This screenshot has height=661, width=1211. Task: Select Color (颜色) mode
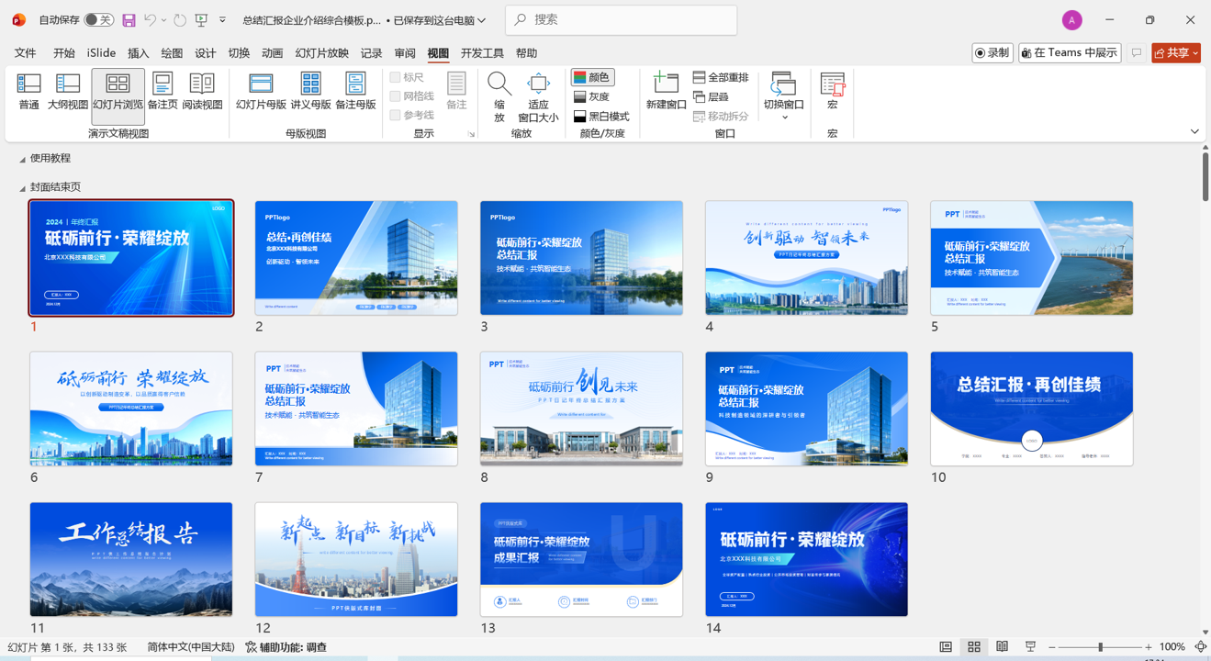[592, 77]
